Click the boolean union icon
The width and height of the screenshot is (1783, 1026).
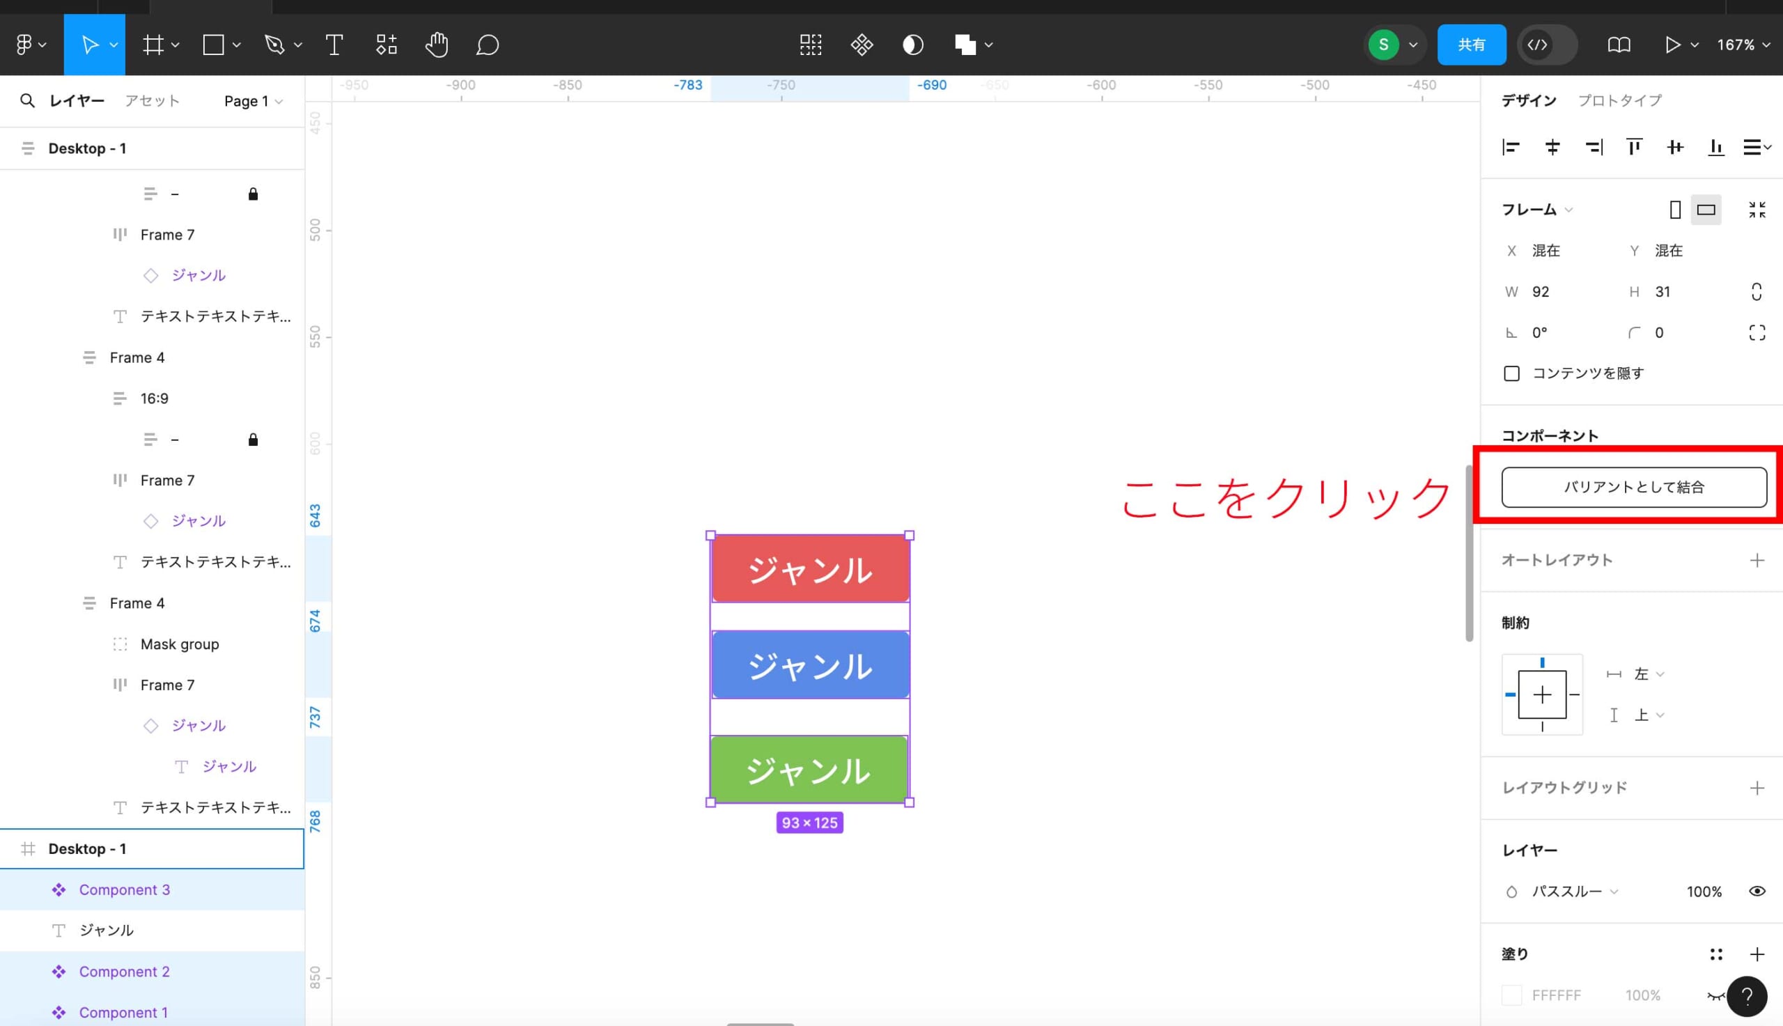(x=965, y=45)
